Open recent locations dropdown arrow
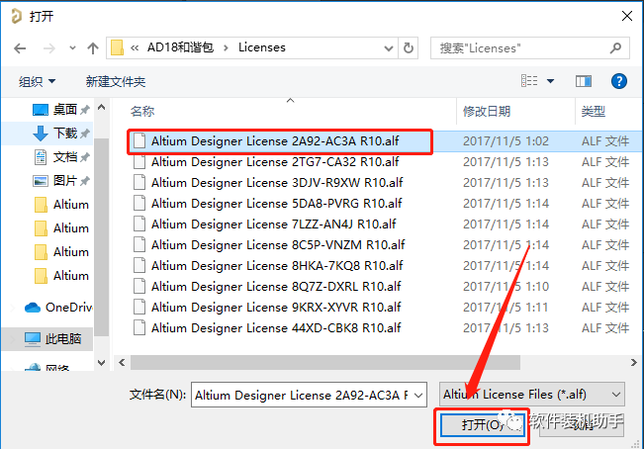This screenshot has height=449, width=644. [72, 48]
